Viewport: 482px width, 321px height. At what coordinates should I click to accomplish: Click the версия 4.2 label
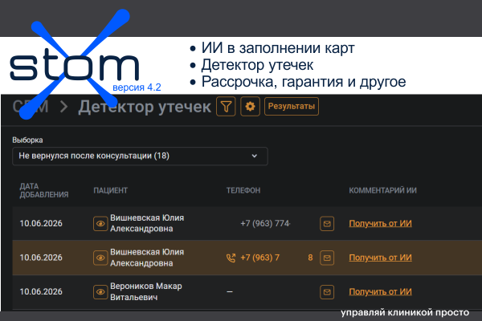tap(137, 87)
